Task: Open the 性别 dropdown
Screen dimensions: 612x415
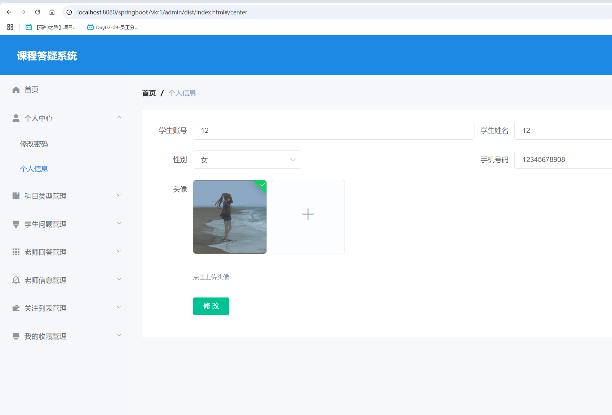Action: (247, 159)
